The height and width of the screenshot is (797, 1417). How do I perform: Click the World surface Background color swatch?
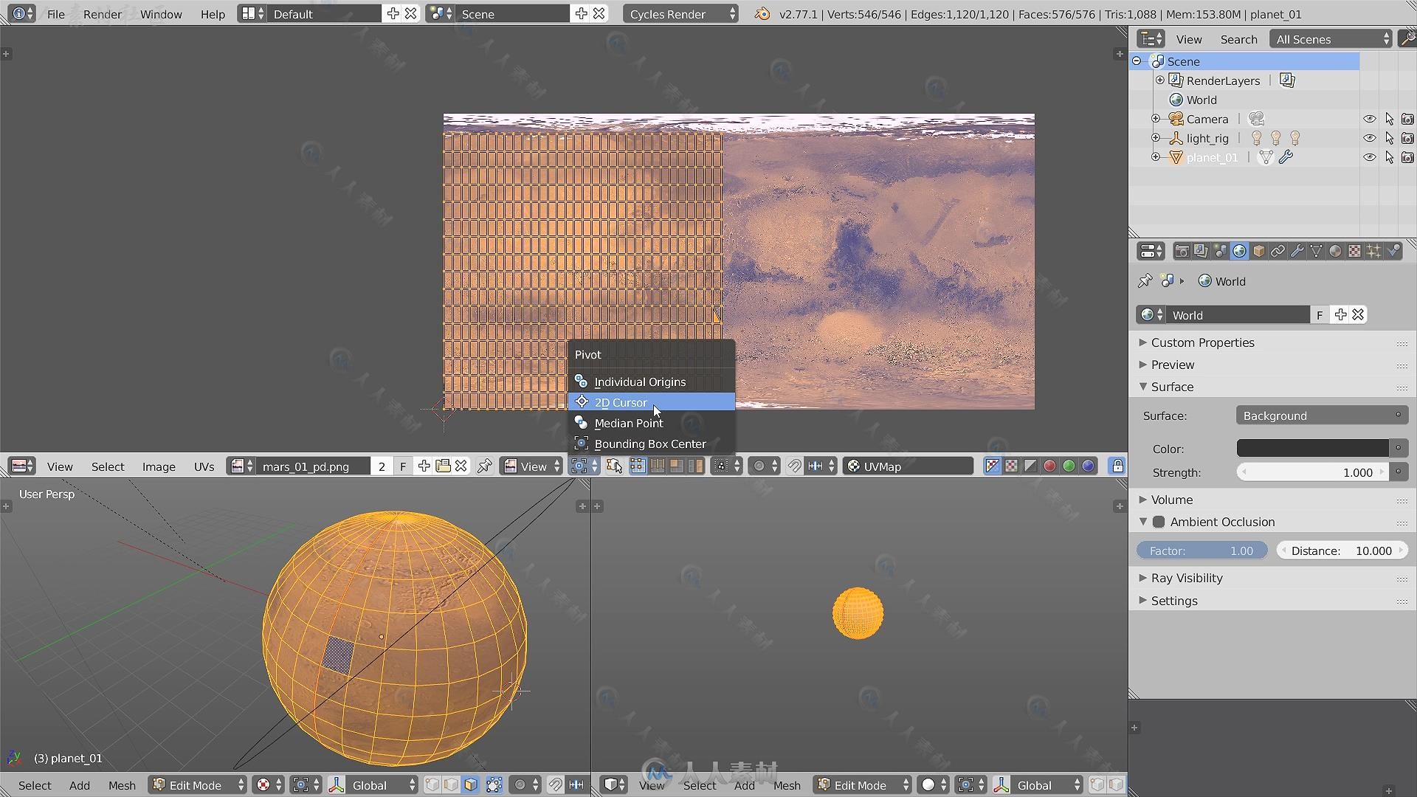point(1313,449)
